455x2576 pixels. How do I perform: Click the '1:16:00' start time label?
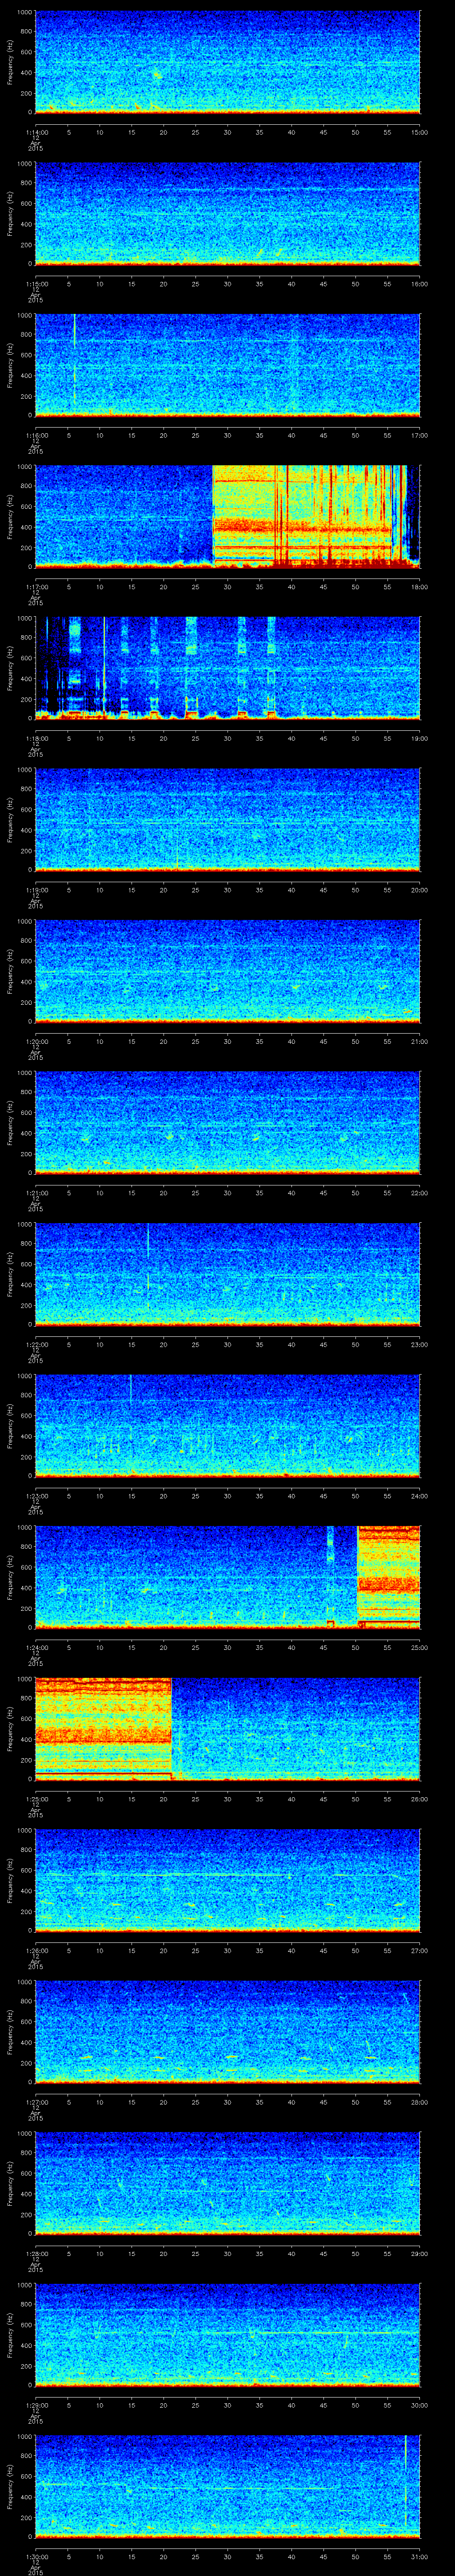[36, 435]
